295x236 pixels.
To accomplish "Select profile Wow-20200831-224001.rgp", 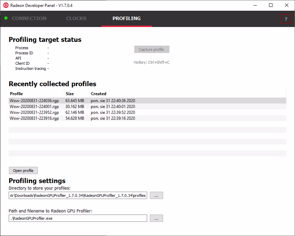I will (34, 107).
